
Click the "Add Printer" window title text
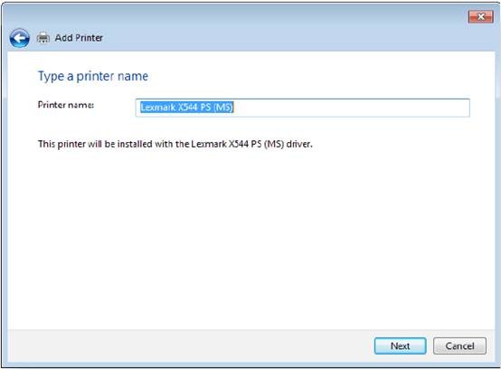(x=79, y=38)
